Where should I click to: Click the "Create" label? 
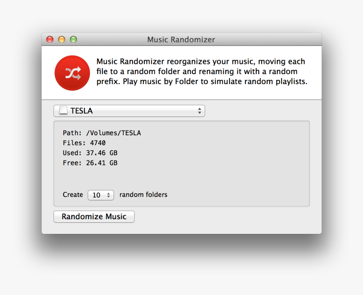(x=73, y=194)
